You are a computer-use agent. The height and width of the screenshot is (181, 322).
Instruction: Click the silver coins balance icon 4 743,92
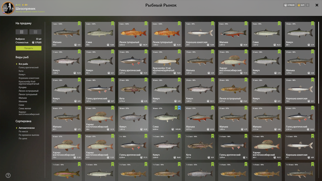click(x=286, y=5)
